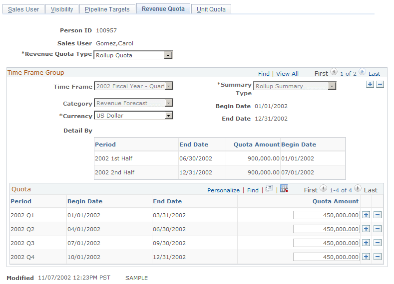
Task: Switch to the Unit Quota tab
Action: click(x=211, y=9)
